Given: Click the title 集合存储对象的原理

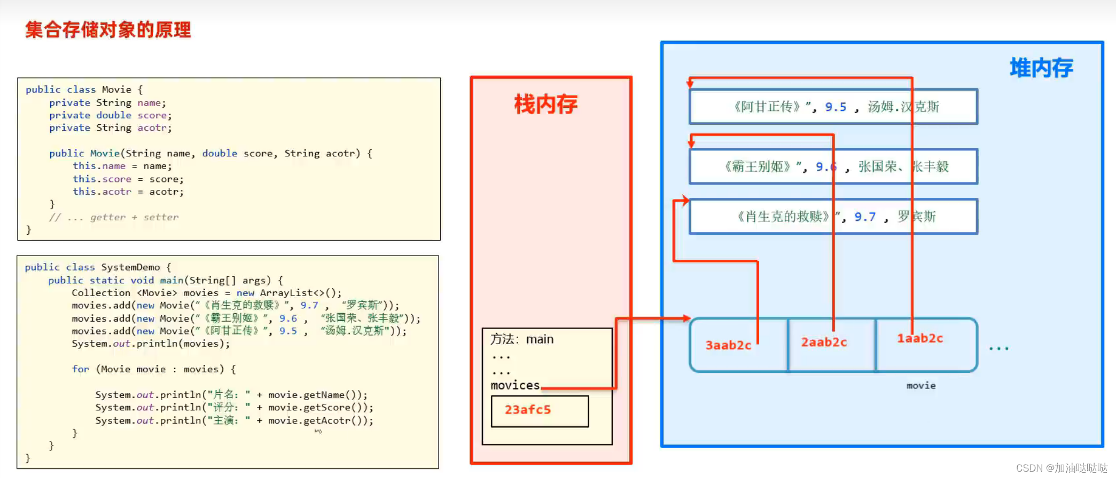Looking at the screenshot, I should click(108, 30).
